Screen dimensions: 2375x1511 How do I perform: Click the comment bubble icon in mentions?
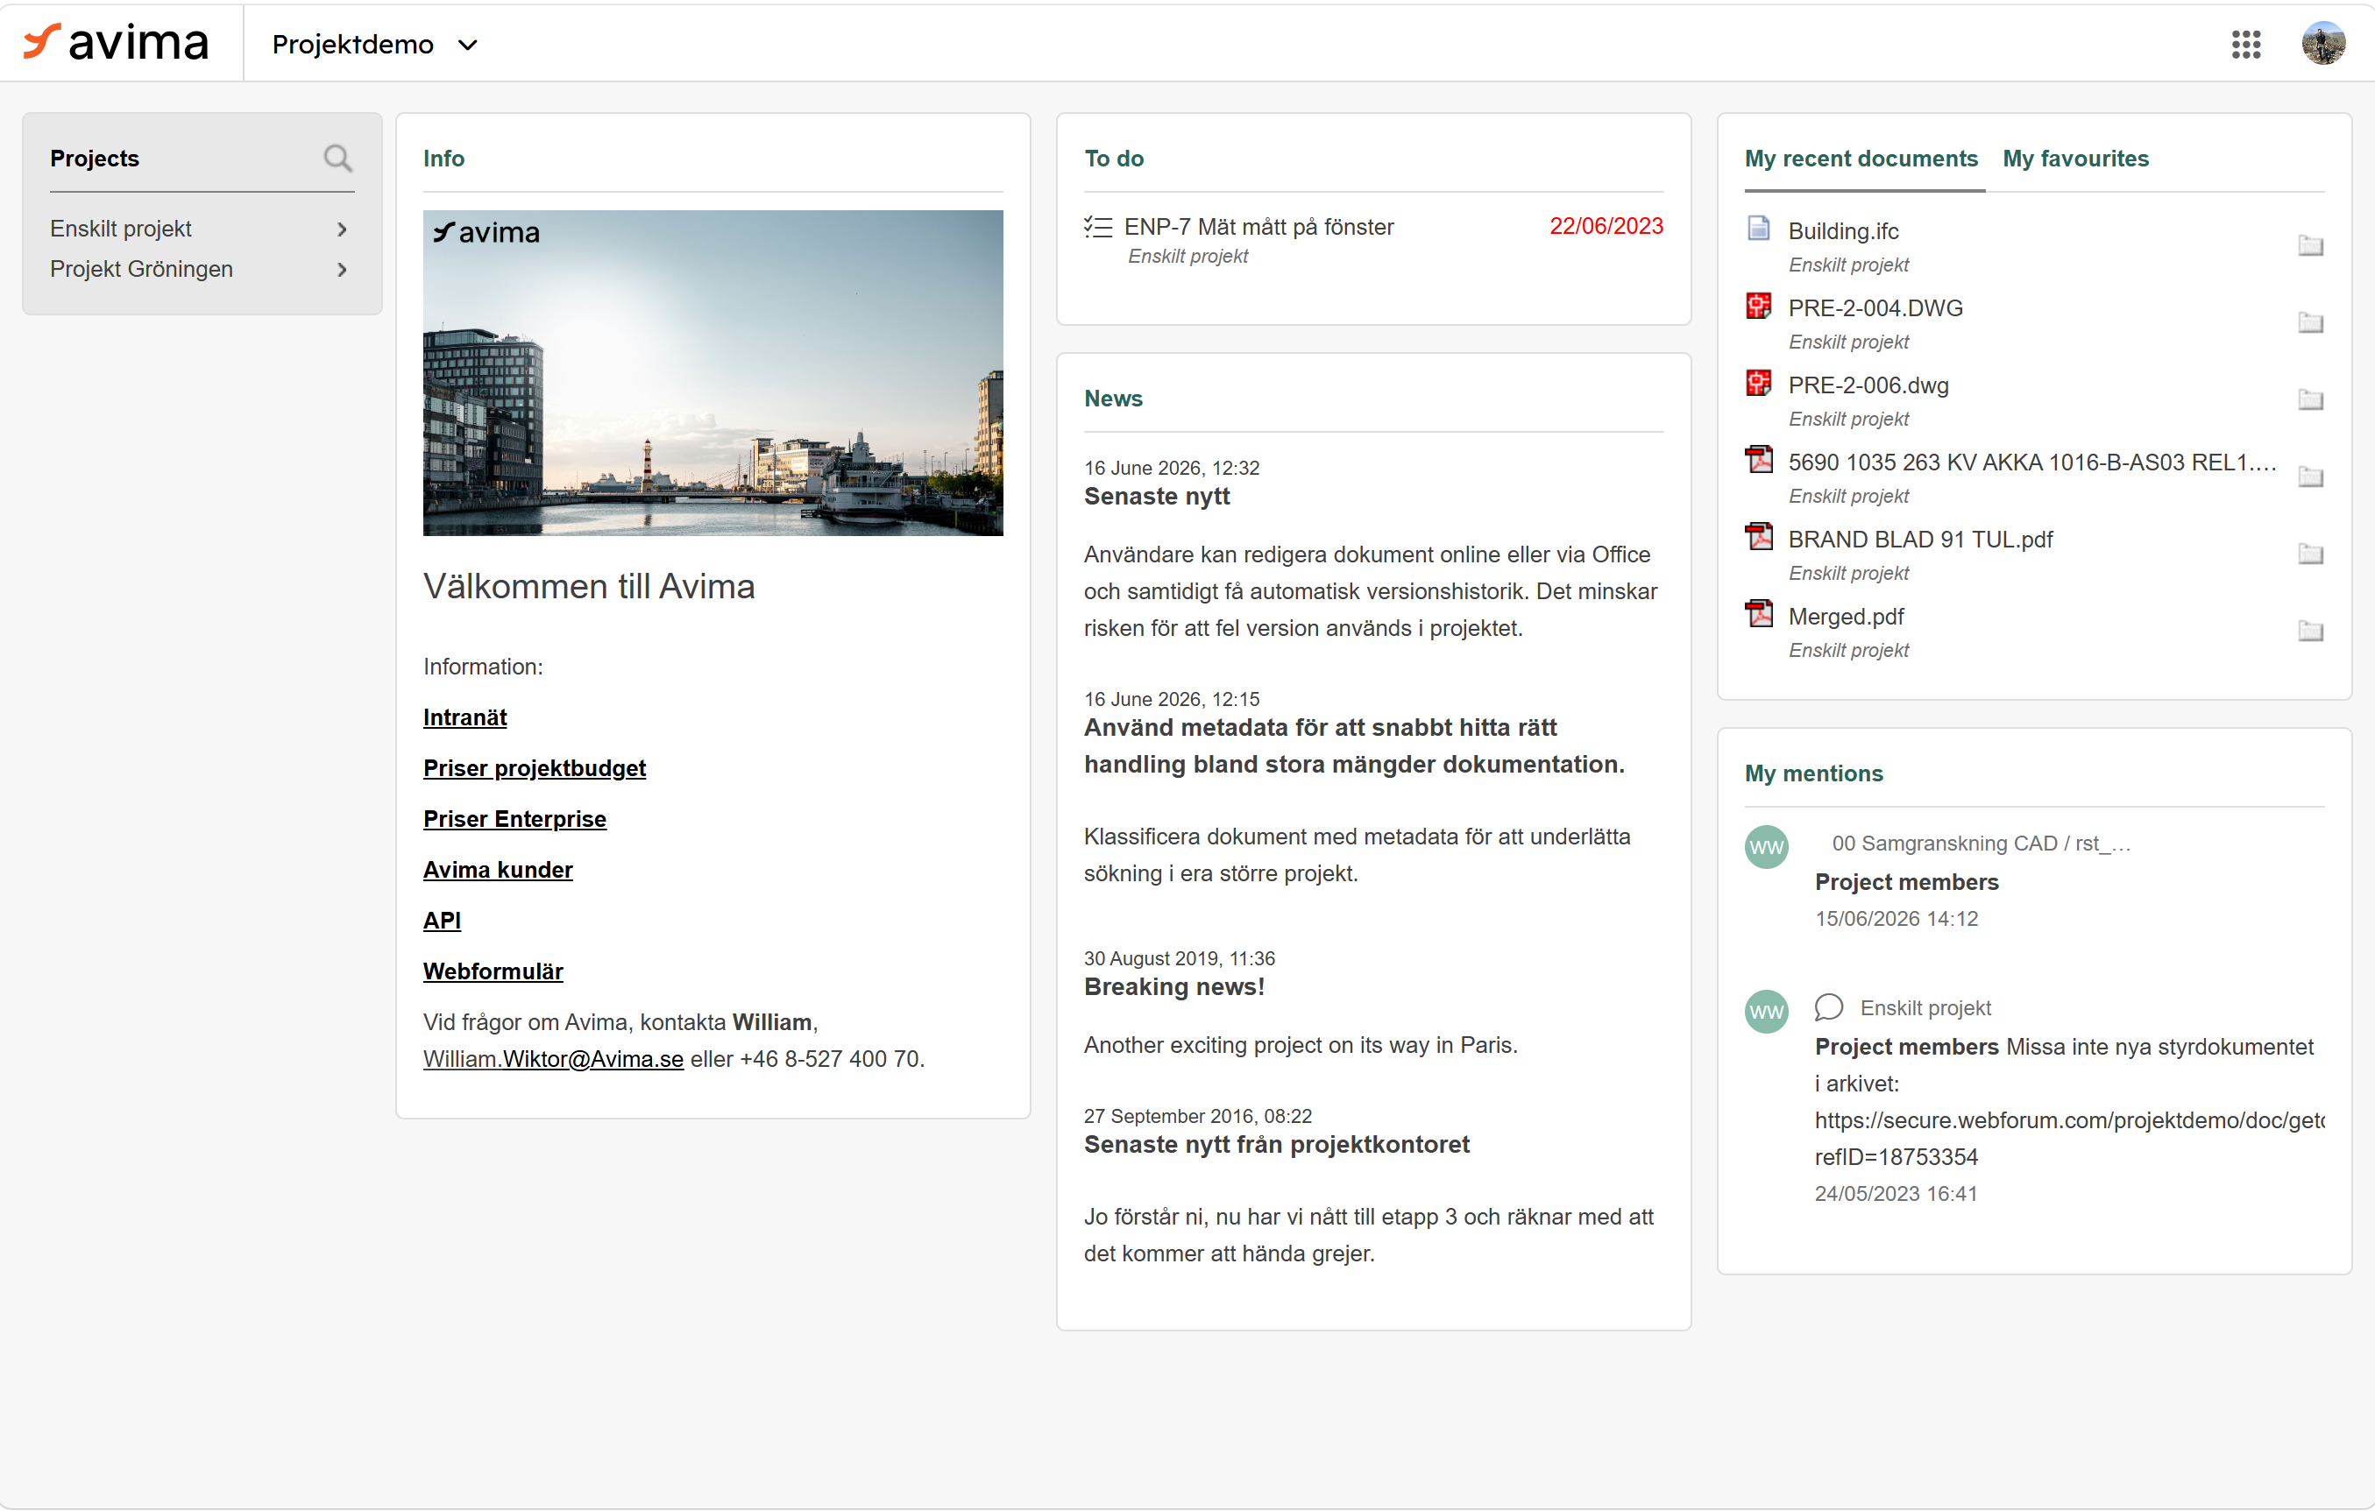tap(1829, 1007)
